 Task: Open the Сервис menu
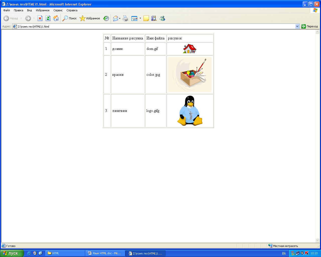click(58, 10)
